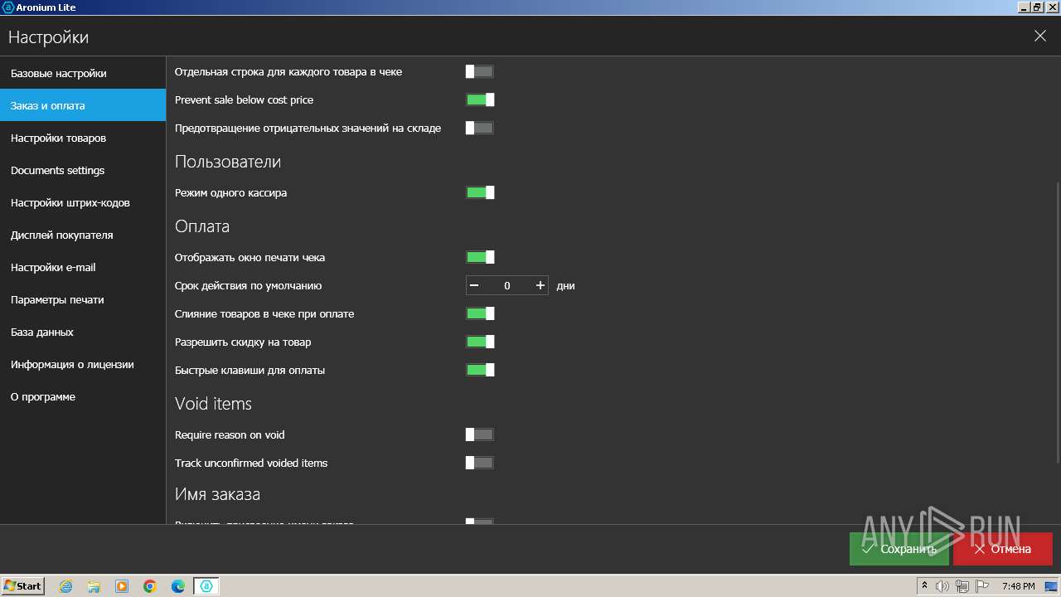Image resolution: width=1061 pixels, height=597 pixels.
Task: Click the default validity days value field
Action: point(507,285)
